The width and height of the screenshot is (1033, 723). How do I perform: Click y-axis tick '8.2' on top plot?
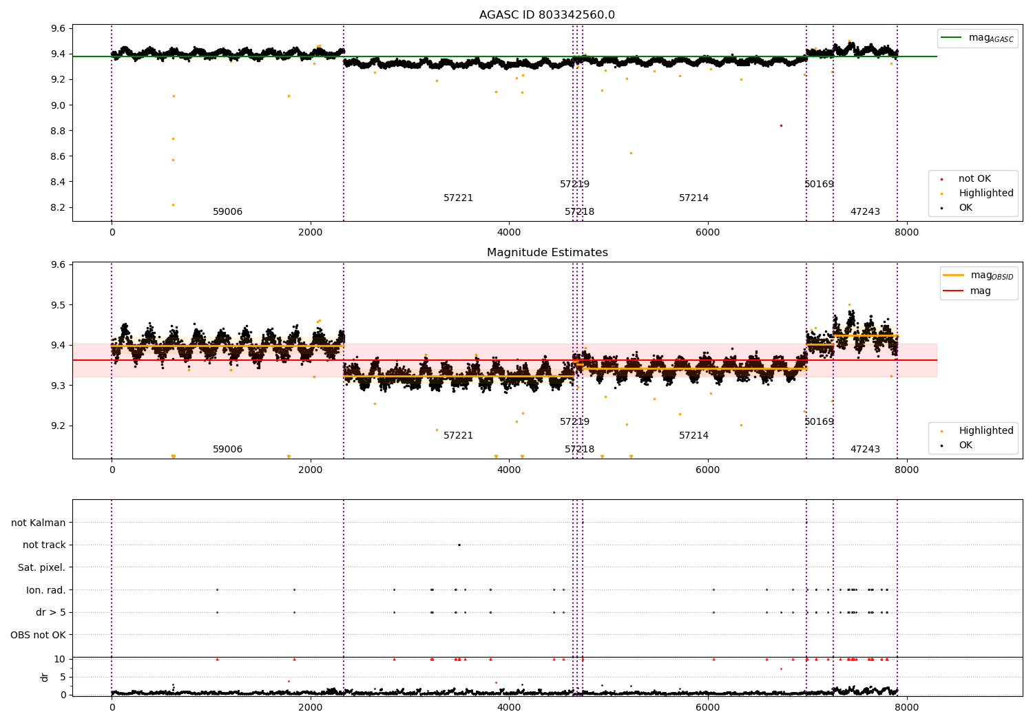click(x=58, y=208)
